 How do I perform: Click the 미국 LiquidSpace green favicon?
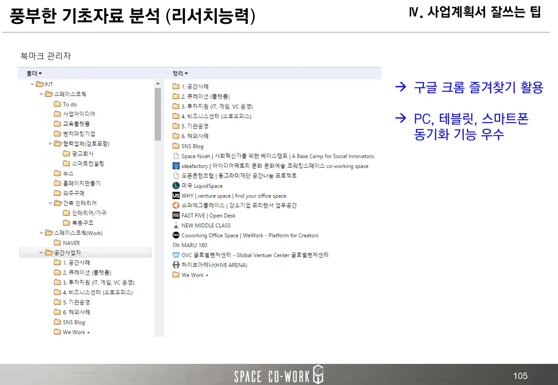click(x=175, y=186)
